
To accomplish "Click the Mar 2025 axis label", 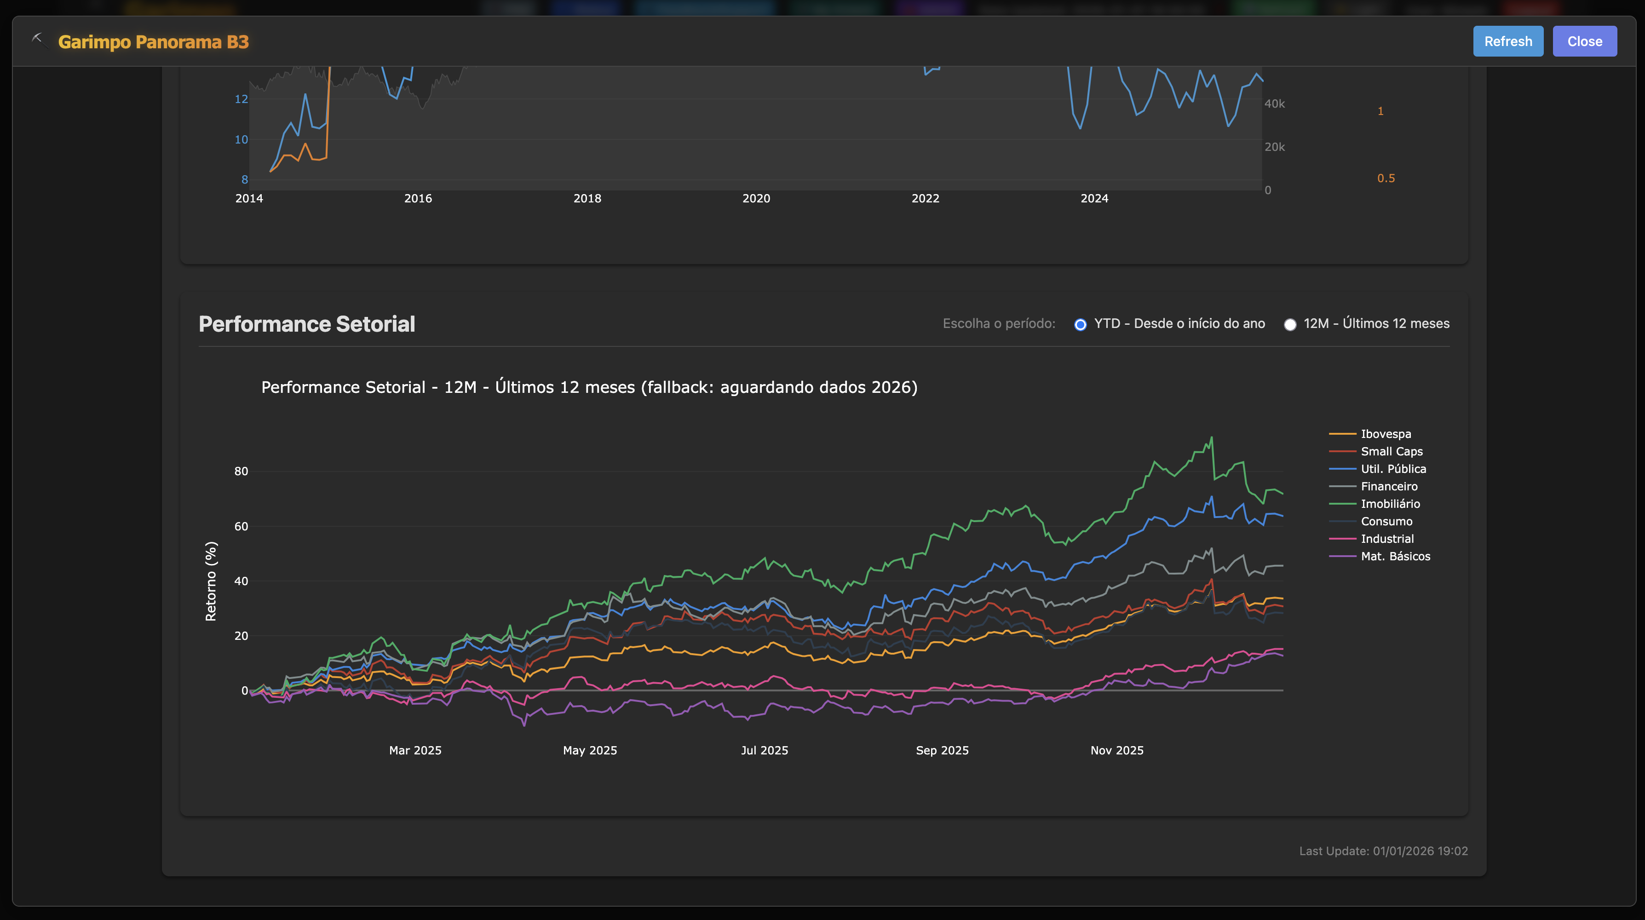I will pyautogui.click(x=415, y=750).
